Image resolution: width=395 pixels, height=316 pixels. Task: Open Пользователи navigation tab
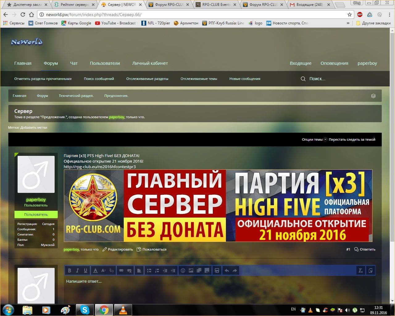pyautogui.click(x=105, y=63)
